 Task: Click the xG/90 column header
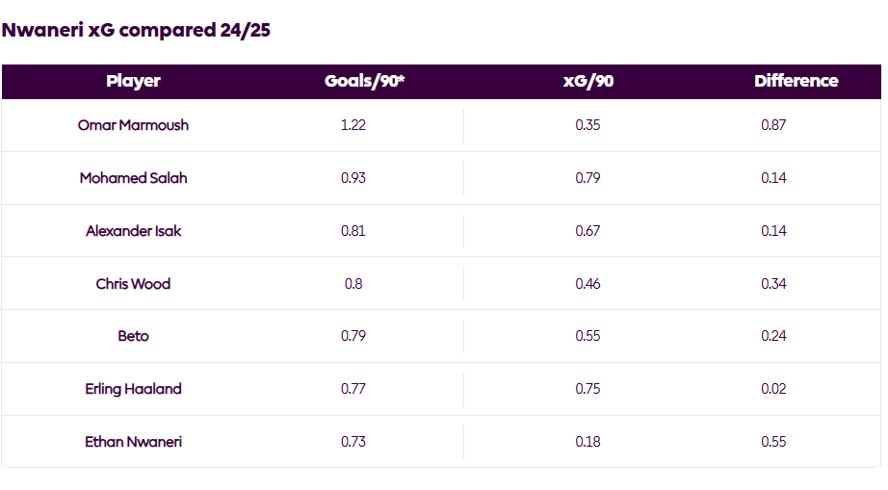click(x=588, y=82)
